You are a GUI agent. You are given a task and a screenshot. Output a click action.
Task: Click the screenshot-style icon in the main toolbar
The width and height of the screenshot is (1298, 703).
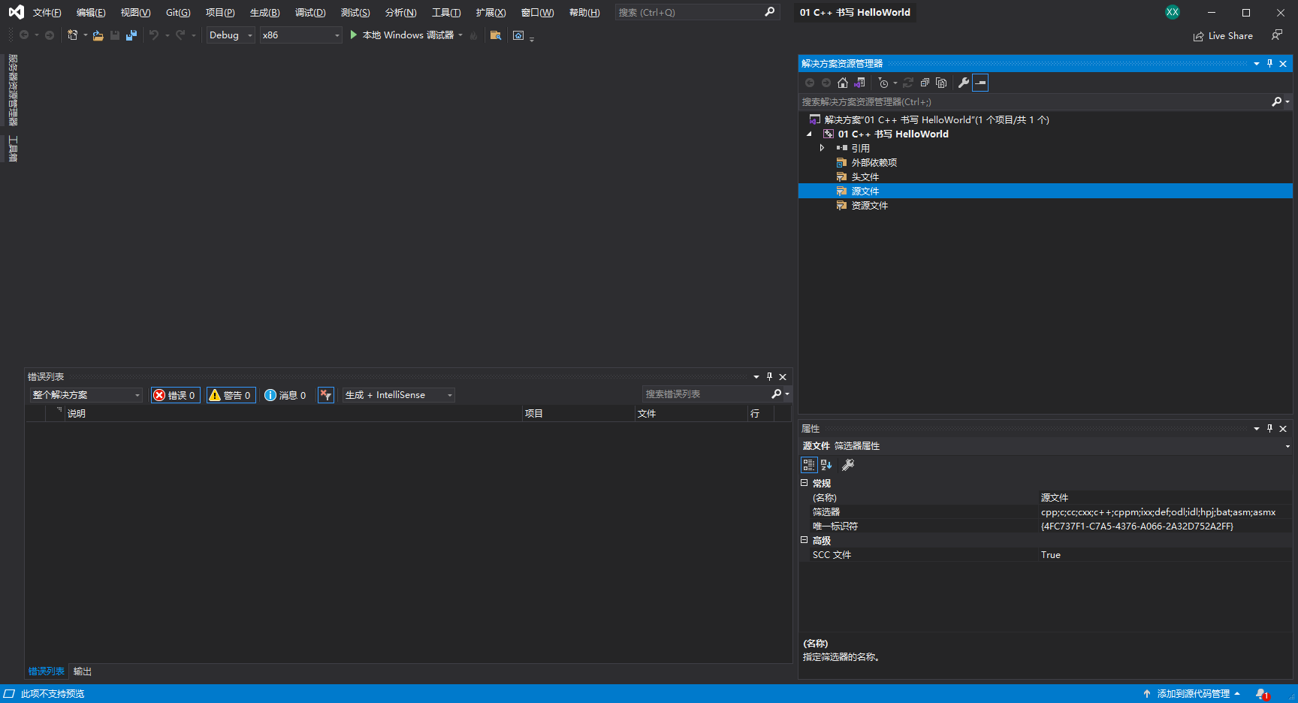click(518, 35)
